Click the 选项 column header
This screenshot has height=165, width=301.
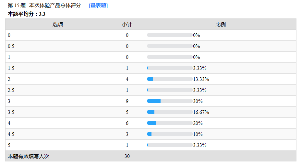58,24
